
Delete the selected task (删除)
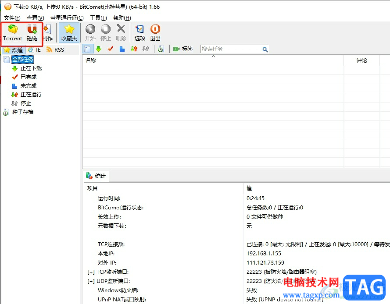click(121, 33)
